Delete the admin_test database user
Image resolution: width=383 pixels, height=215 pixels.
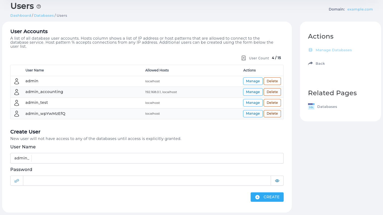272,103
